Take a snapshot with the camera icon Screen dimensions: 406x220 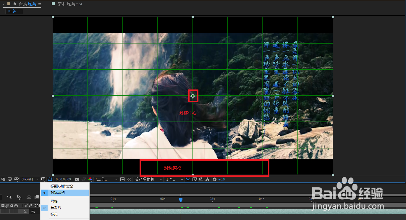pyautogui.click(x=77, y=179)
